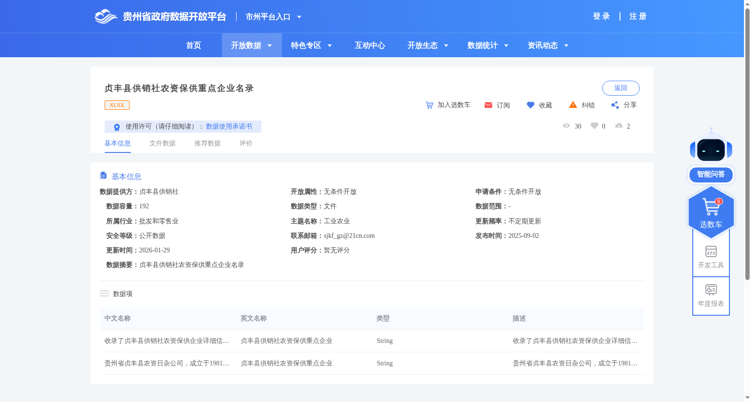The height and width of the screenshot is (402, 751).
Task: Click the shopping cart icon beside 加入选数车
Action: pos(429,105)
